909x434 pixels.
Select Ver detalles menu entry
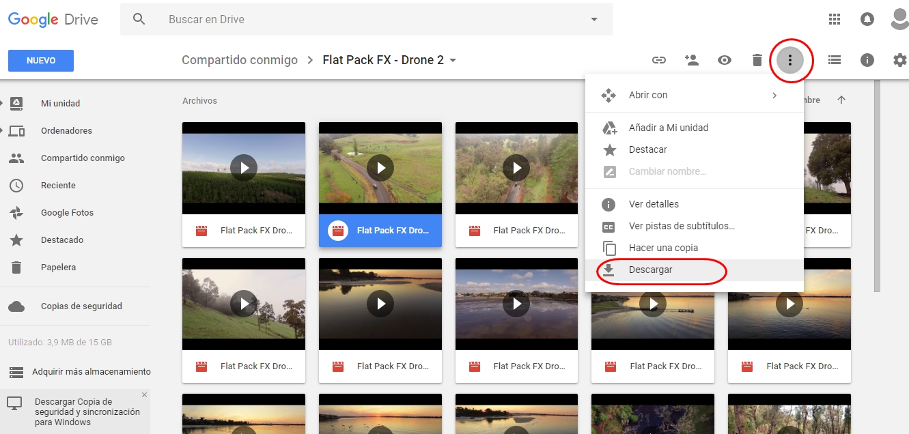click(695, 204)
